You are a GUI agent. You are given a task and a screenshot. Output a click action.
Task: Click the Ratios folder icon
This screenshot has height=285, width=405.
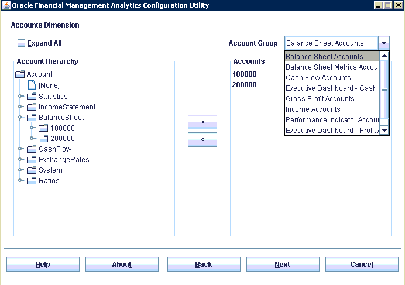32,181
